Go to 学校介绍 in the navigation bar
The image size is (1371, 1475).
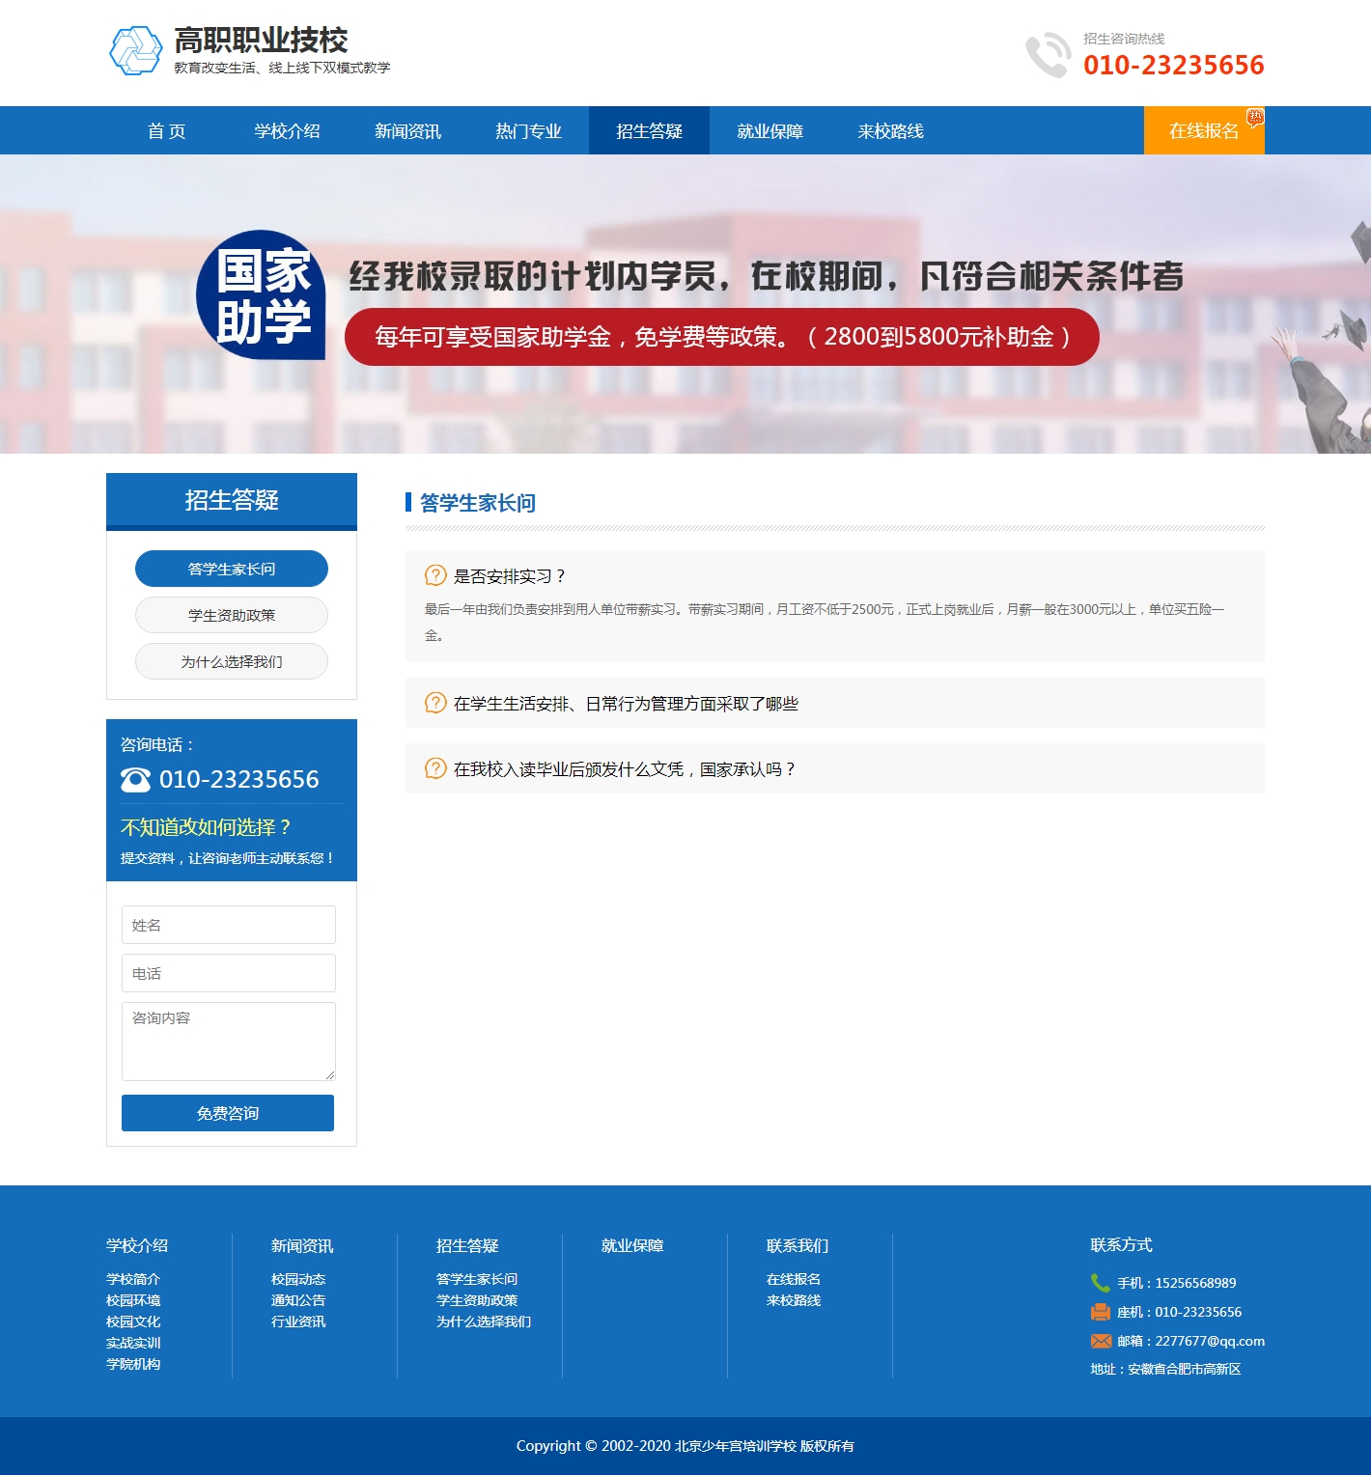(x=287, y=131)
